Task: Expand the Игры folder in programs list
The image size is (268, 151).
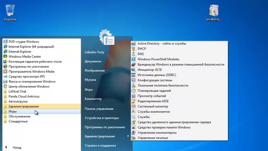Action: [x=42, y=111]
